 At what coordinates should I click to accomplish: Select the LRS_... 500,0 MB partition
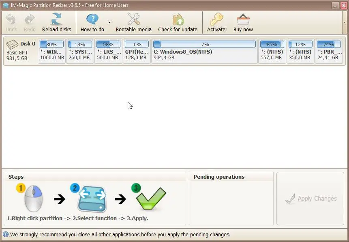(108, 51)
